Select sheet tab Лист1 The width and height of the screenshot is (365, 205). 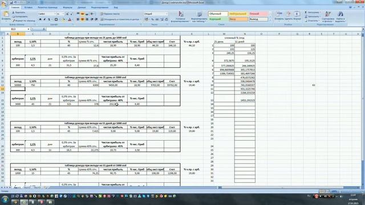(17, 187)
